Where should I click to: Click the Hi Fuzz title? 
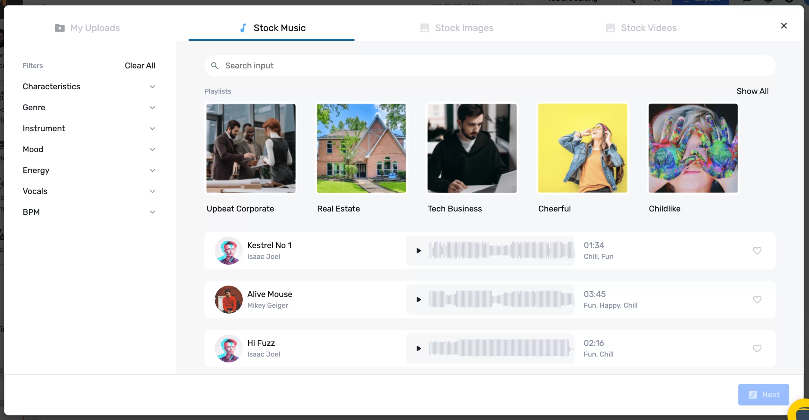[x=261, y=343]
